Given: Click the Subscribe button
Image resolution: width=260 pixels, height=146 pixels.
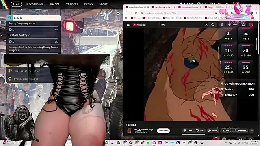Looking at the screenshot, I should point(163,131).
